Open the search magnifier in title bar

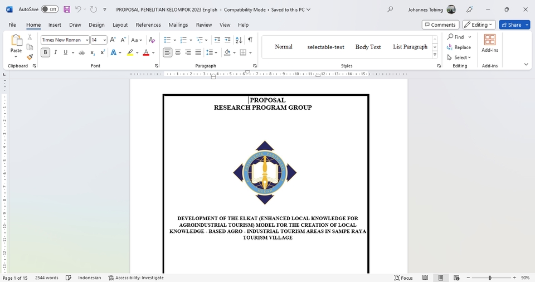(x=390, y=9)
